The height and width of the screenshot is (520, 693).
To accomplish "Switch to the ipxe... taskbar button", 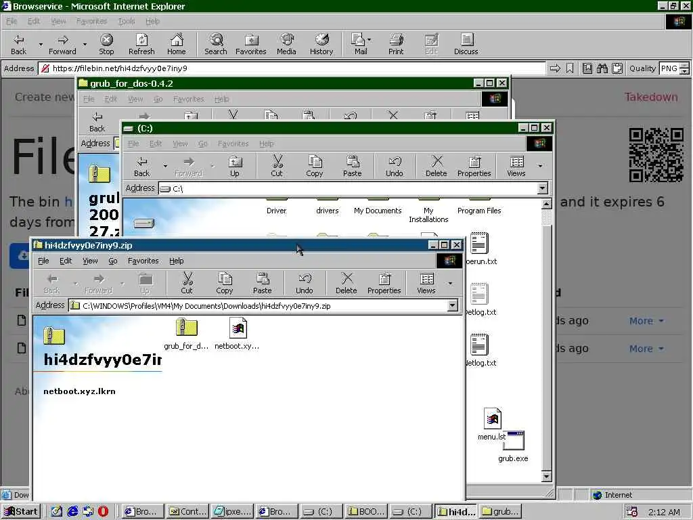I will tap(232, 512).
